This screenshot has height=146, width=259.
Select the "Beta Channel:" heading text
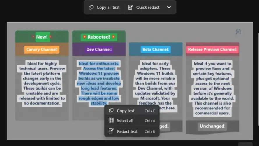pos(156,49)
